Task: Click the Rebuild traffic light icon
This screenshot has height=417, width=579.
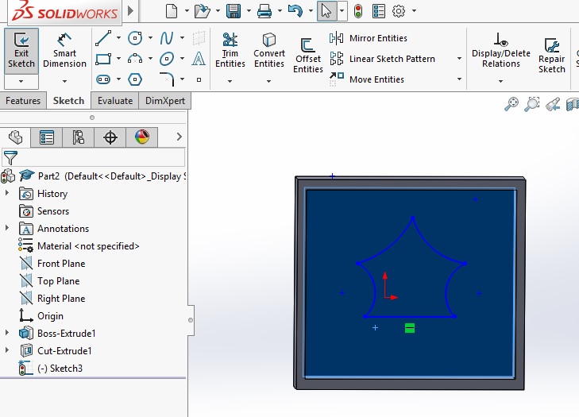Action: [358, 11]
